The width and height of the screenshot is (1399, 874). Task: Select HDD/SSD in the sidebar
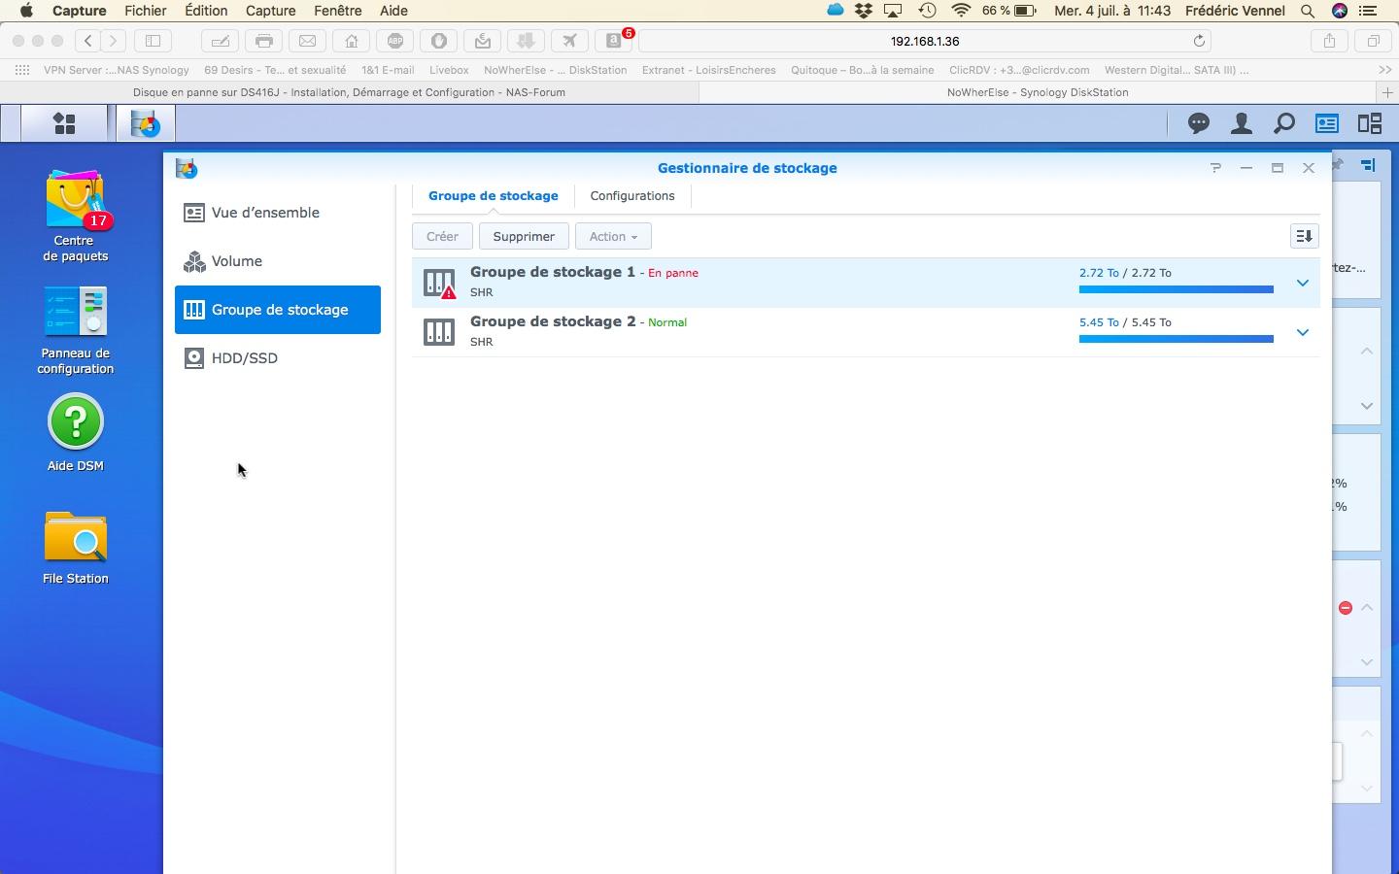(245, 358)
